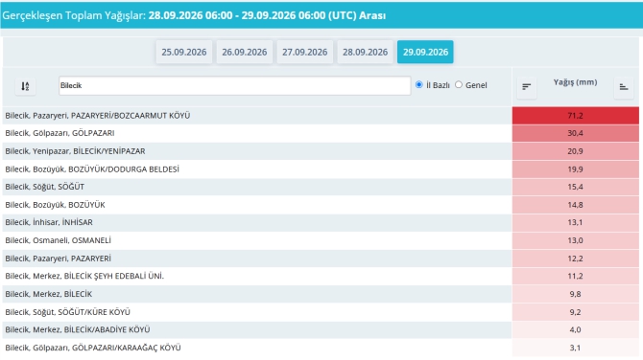This screenshot has width=643, height=360.
Task: Click the 4,0 rainfall value cell
Action: click(575, 329)
